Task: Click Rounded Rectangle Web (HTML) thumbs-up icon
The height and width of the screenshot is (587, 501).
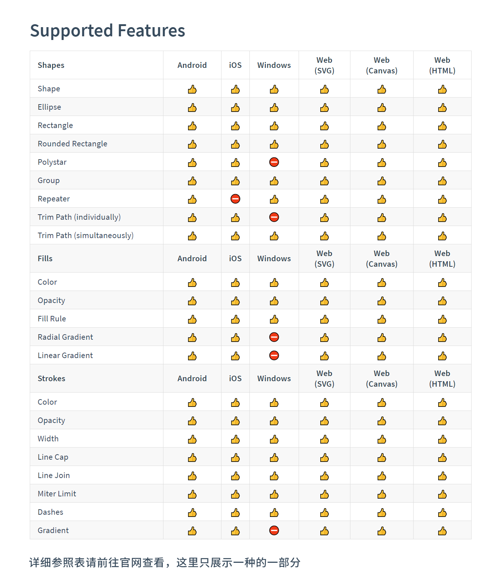Action: point(442,144)
